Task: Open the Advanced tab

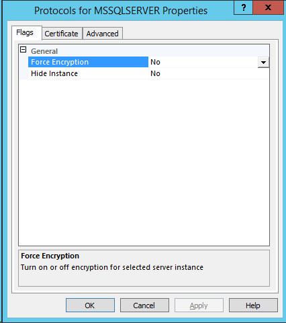Action: tap(103, 34)
